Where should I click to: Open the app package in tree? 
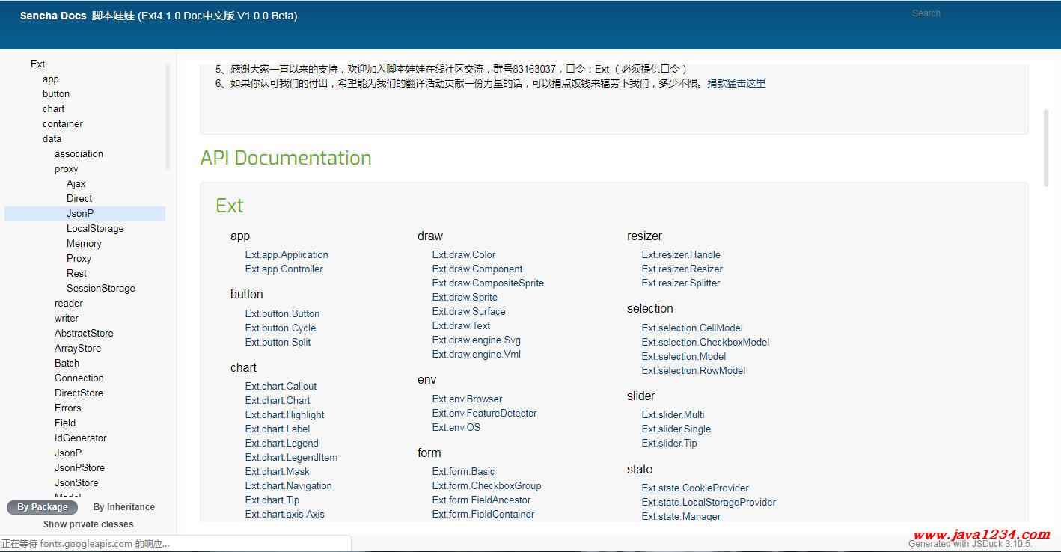[51, 79]
